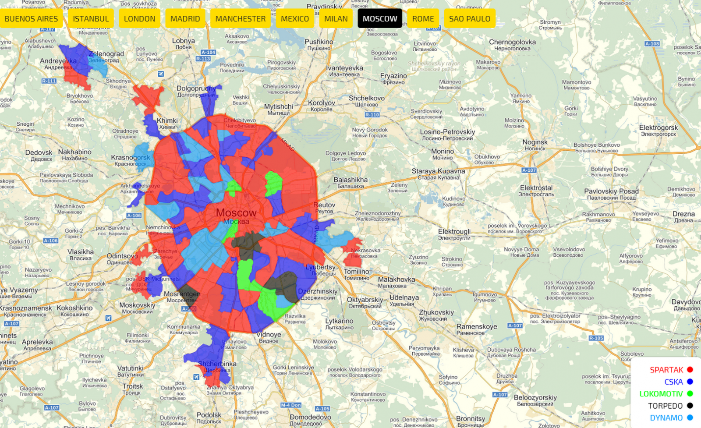The height and width of the screenshot is (428, 701).
Task: Click the light blue Dynamo legend dot
Action: click(690, 418)
